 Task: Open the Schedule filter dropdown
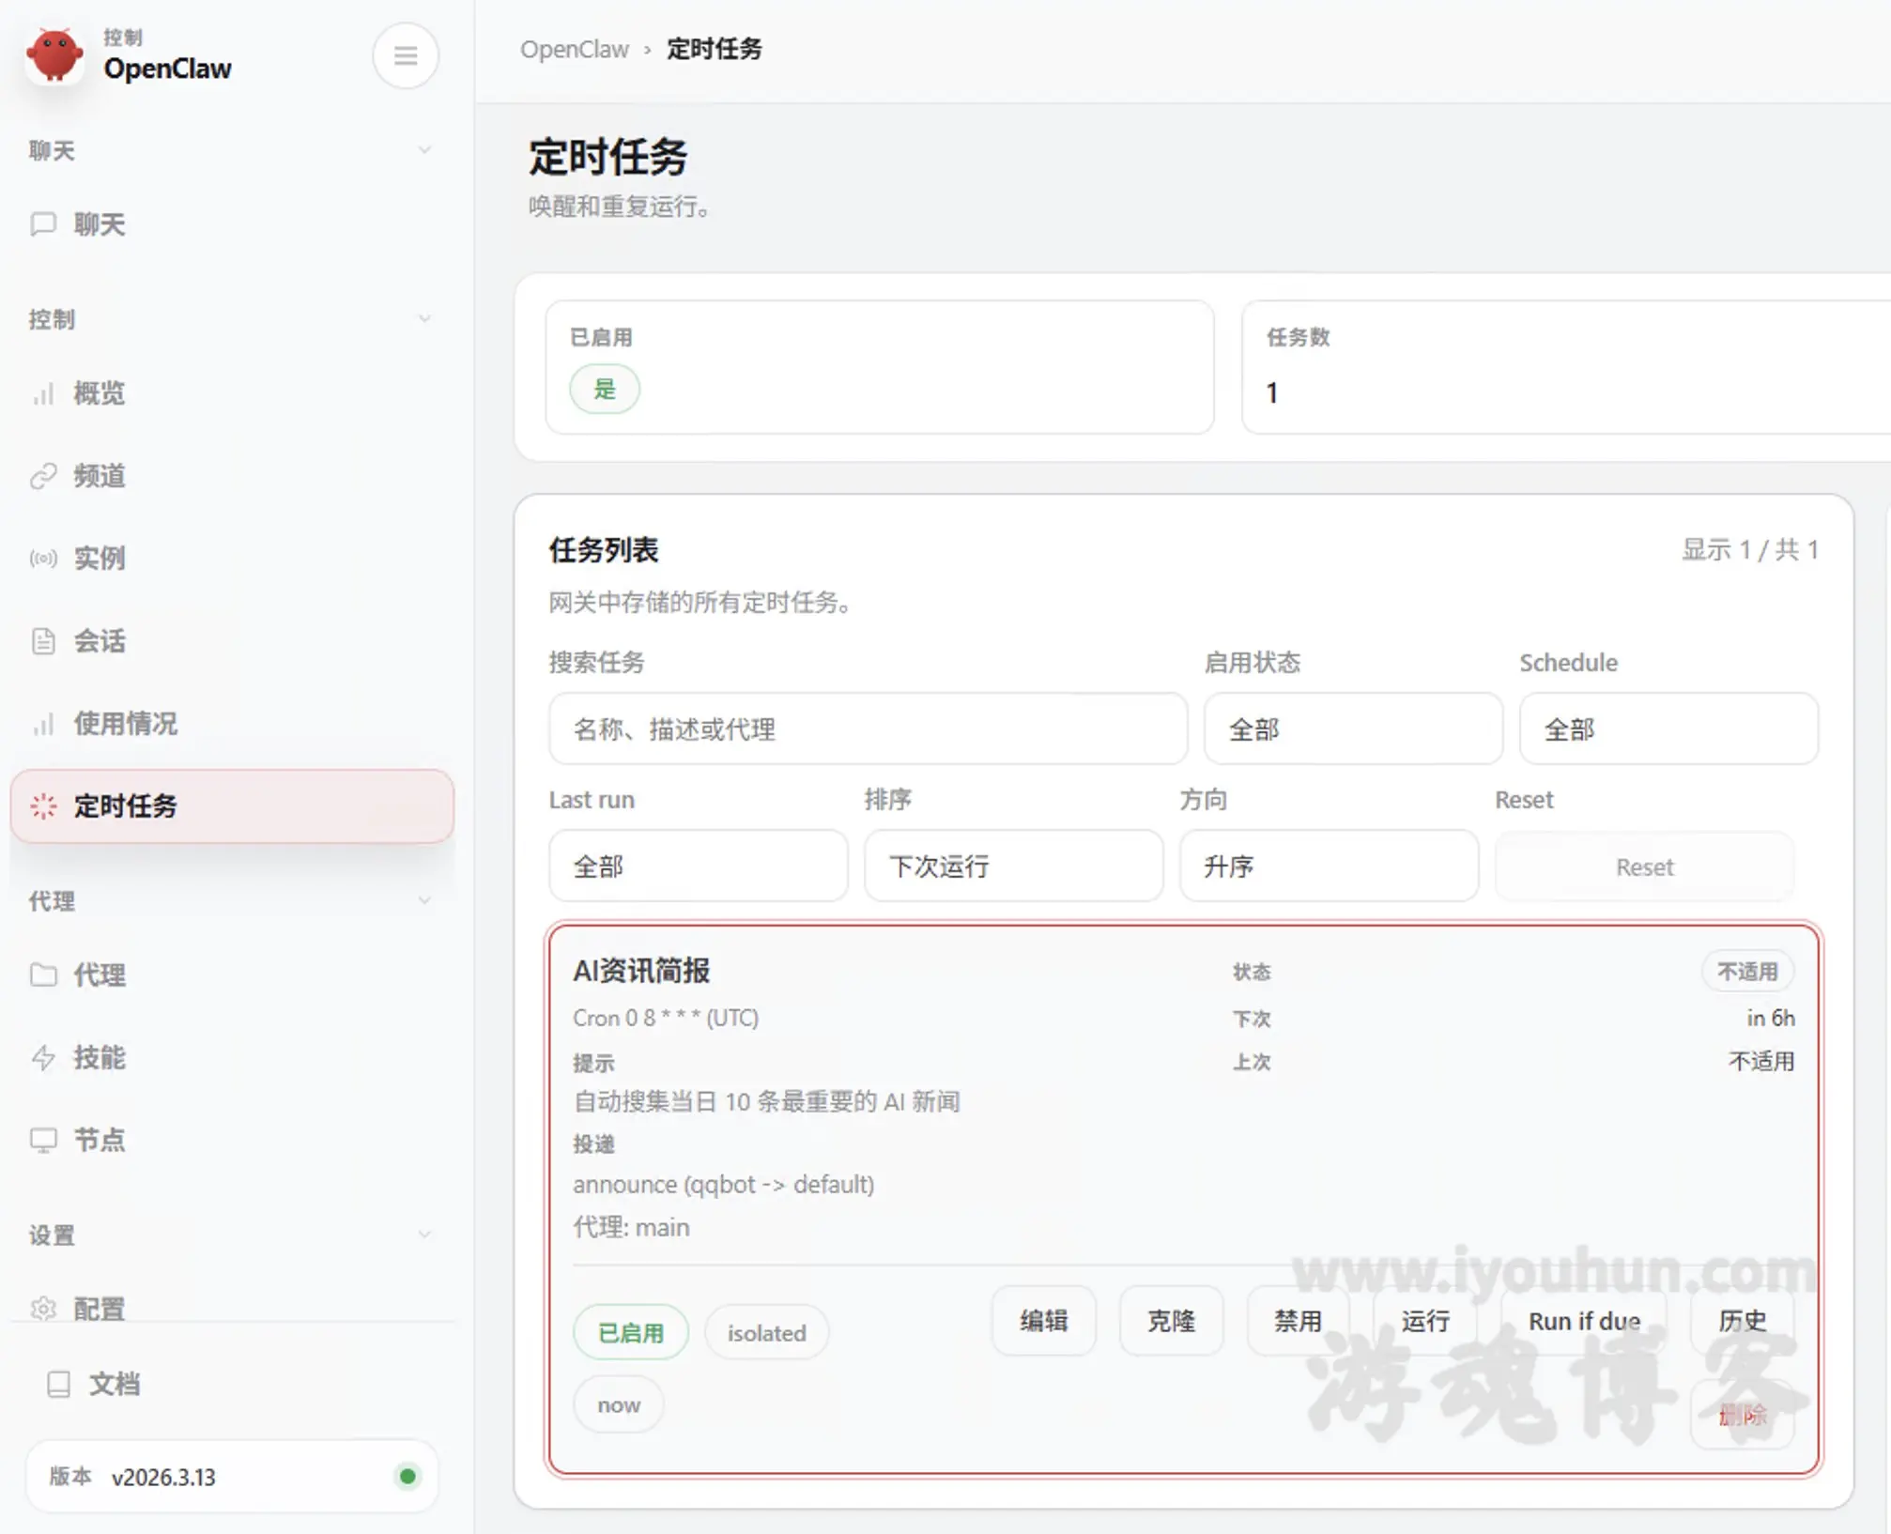click(x=1668, y=729)
